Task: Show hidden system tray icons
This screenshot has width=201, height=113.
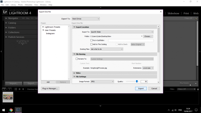Action: pyautogui.click(x=169, y=110)
